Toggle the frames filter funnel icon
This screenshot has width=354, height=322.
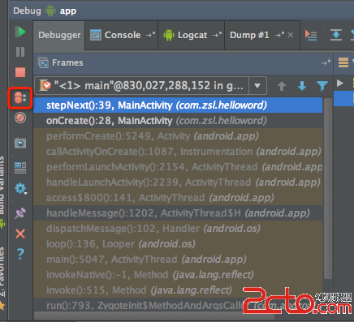click(x=322, y=86)
